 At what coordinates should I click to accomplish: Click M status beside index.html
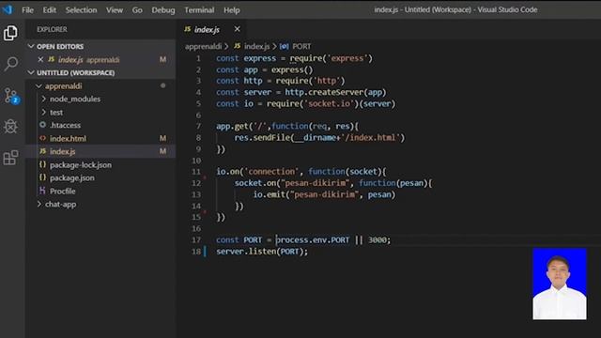pos(162,138)
